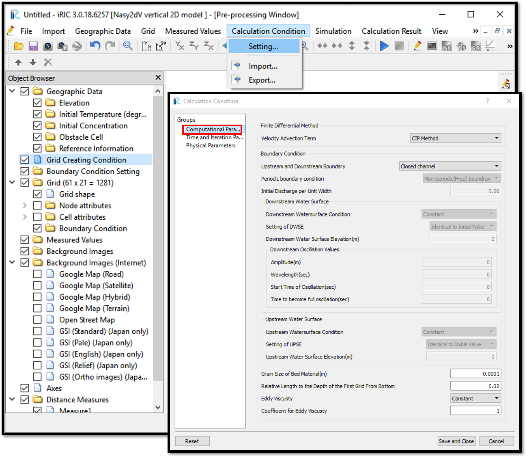
Task: Click the grey stop simulation icon
Action: tap(399, 46)
